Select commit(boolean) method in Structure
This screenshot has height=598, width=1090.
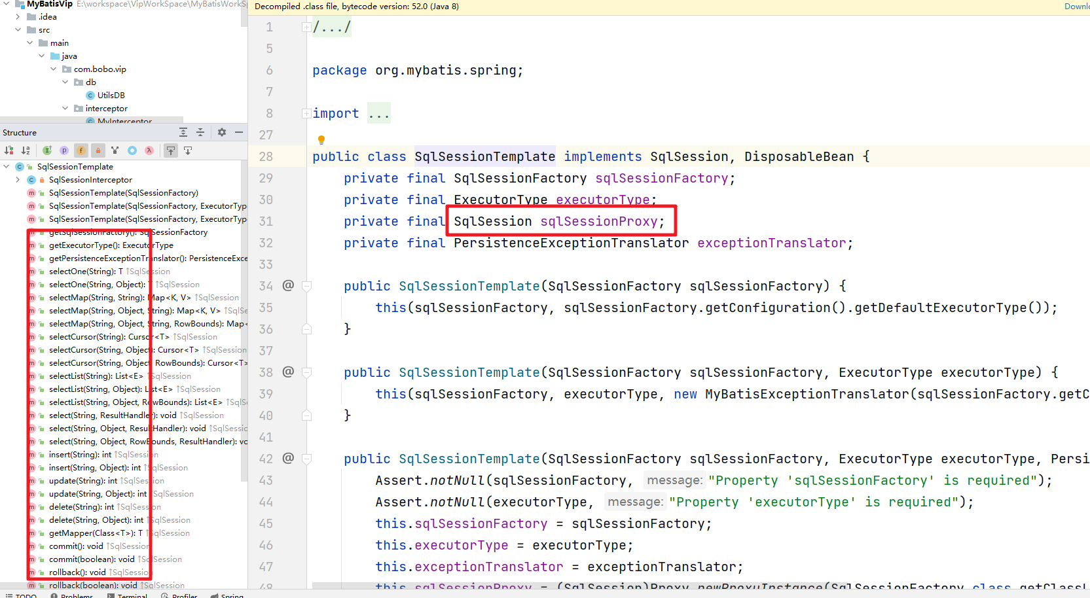(x=92, y=559)
